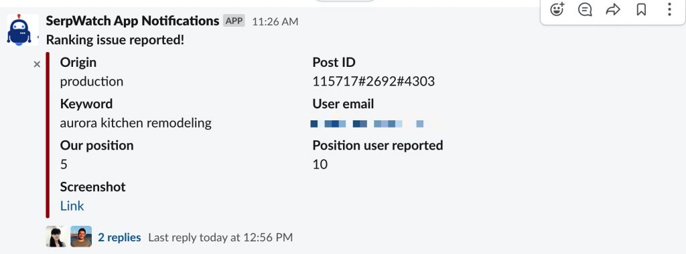The height and width of the screenshot is (254, 686).
Task: Click the man's avatar in replies
Action: (x=81, y=237)
